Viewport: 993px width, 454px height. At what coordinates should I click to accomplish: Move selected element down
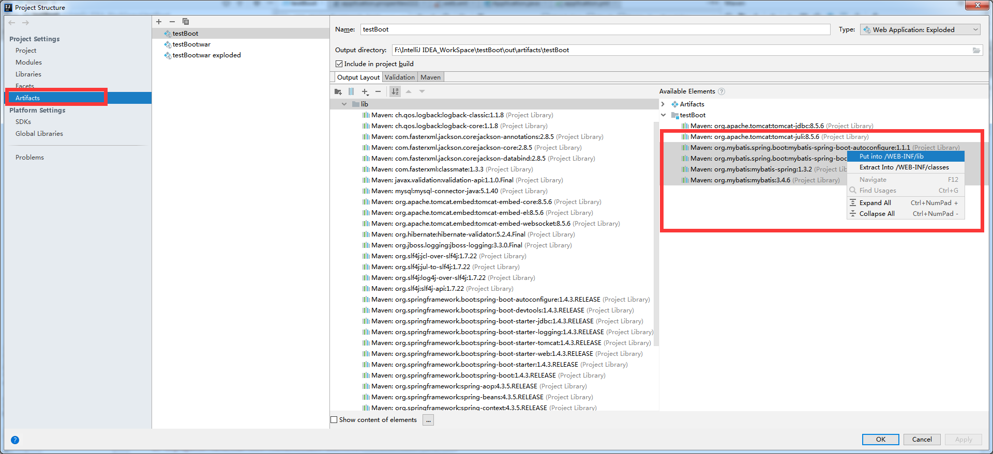(422, 91)
